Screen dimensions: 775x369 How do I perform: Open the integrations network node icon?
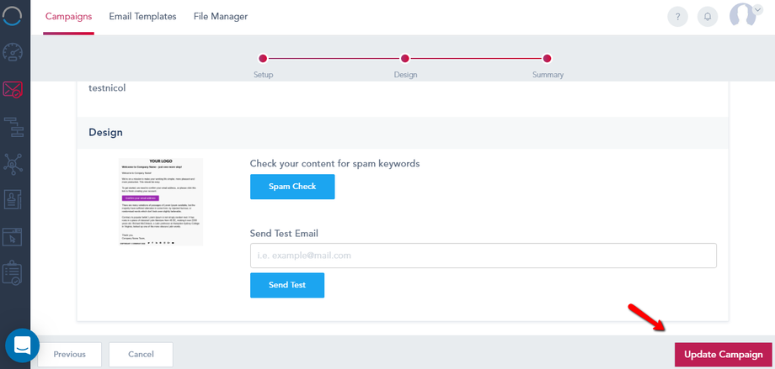pyautogui.click(x=13, y=164)
